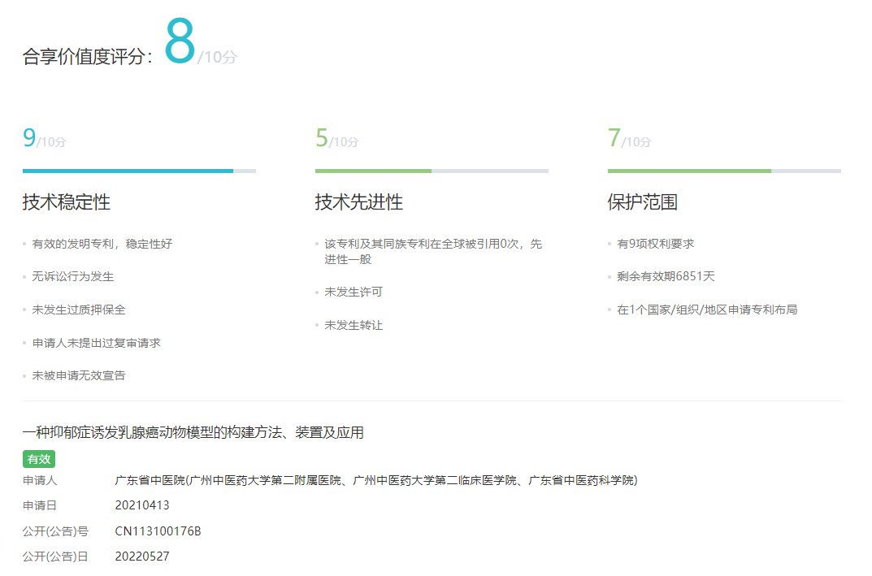Click the 未发生许可 item
This screenshot has height=576, width=872.
pos(354,292)
